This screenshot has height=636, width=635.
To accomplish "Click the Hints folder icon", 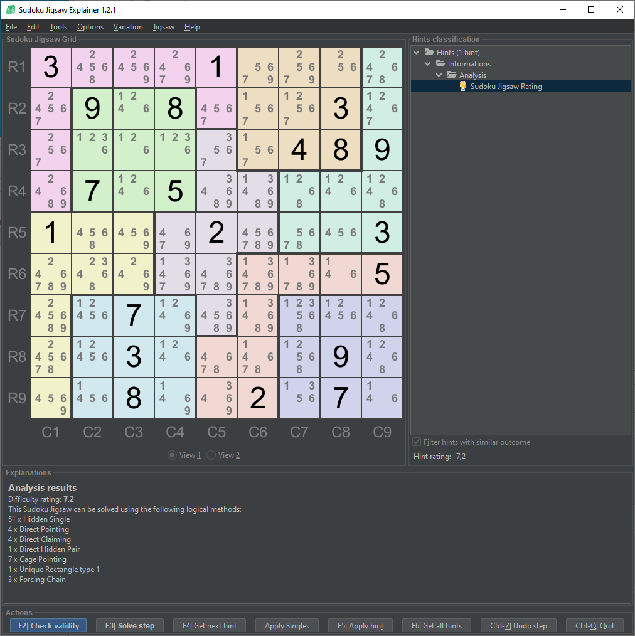I will 429,52.
